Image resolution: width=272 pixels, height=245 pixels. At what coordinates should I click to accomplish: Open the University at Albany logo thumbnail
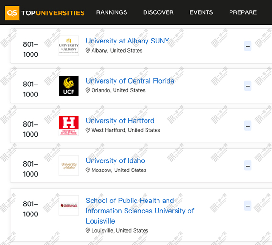click(x=69, y=46)
